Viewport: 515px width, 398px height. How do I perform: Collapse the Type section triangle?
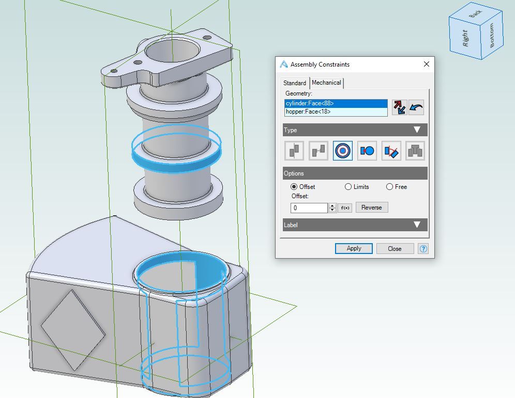(x=417, y=130)
